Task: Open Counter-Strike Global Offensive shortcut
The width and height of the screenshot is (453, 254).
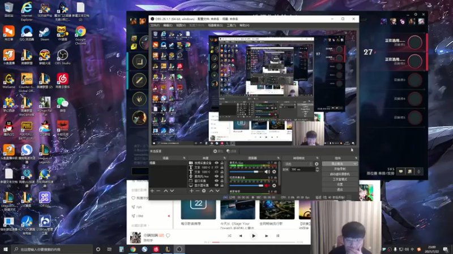Action: pos(27,82)
